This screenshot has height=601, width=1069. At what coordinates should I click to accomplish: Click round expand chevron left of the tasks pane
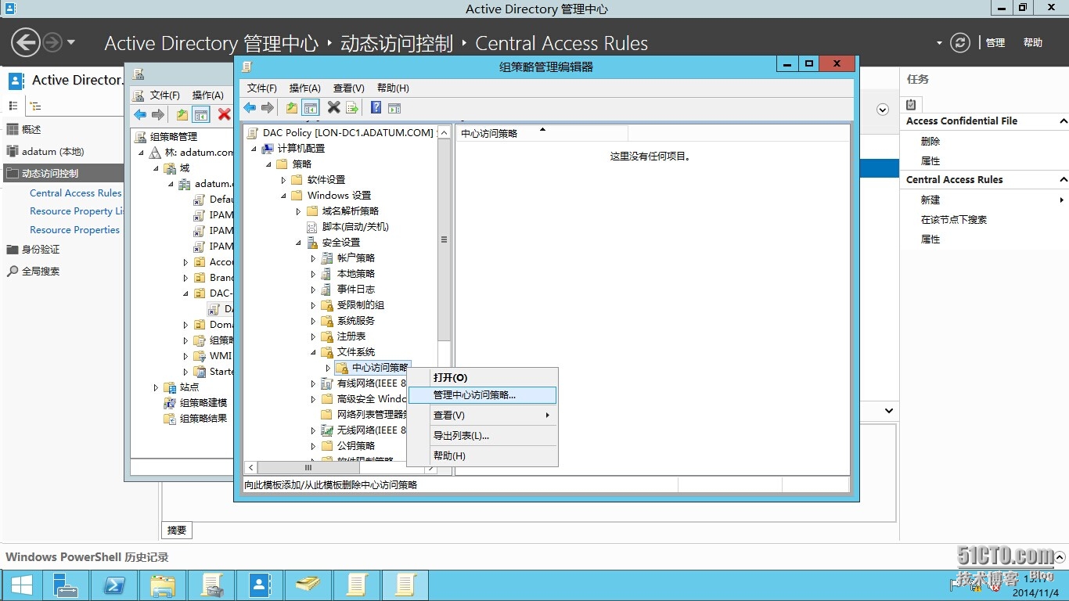tap(883, 110)
